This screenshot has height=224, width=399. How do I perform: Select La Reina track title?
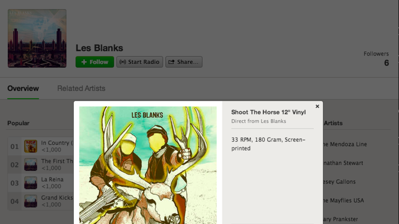click(x=52, y=179)
